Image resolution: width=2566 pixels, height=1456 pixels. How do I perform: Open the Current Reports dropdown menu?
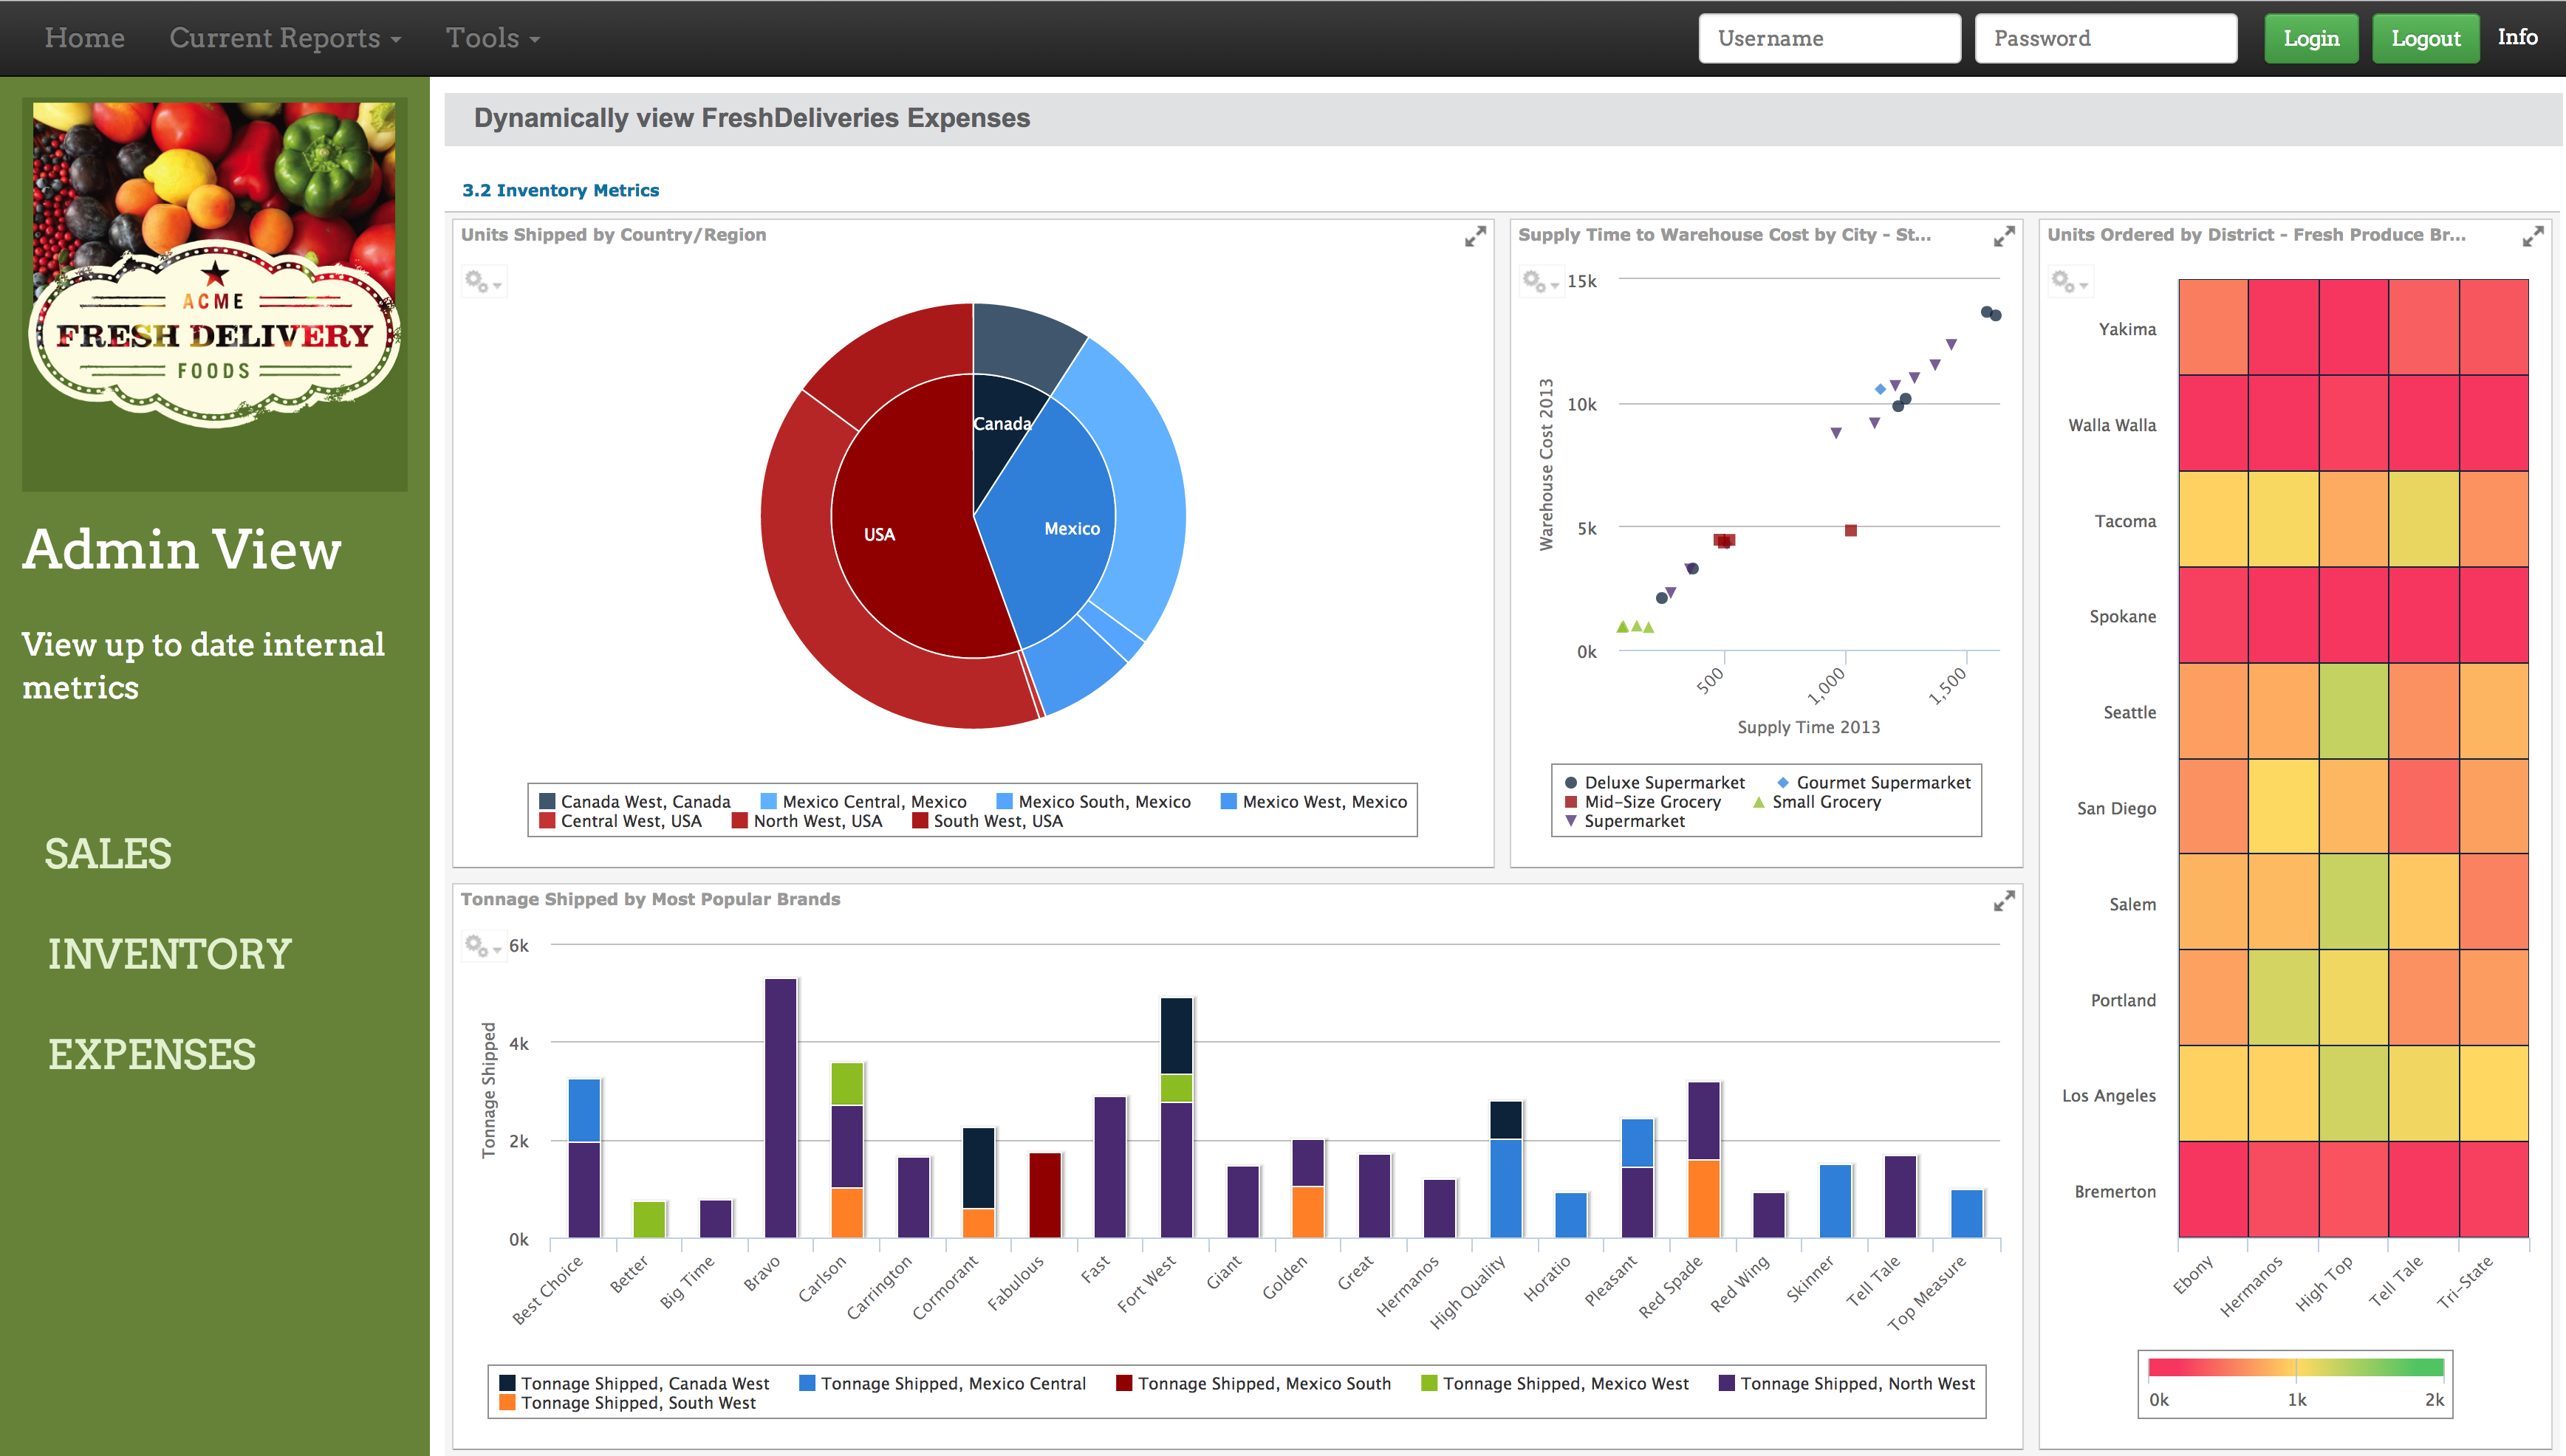click(284, 35)
